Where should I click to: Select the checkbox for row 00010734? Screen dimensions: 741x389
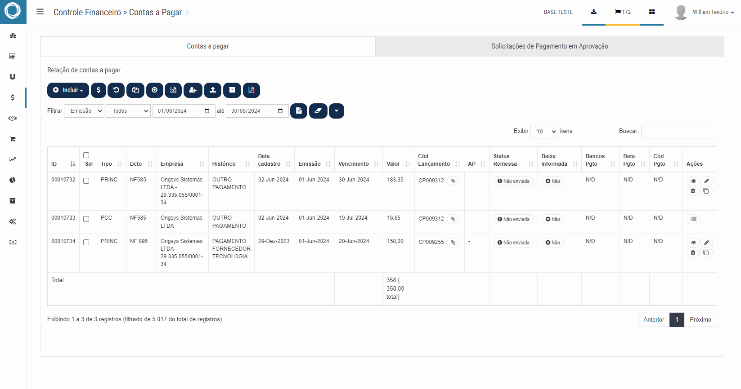86,243
